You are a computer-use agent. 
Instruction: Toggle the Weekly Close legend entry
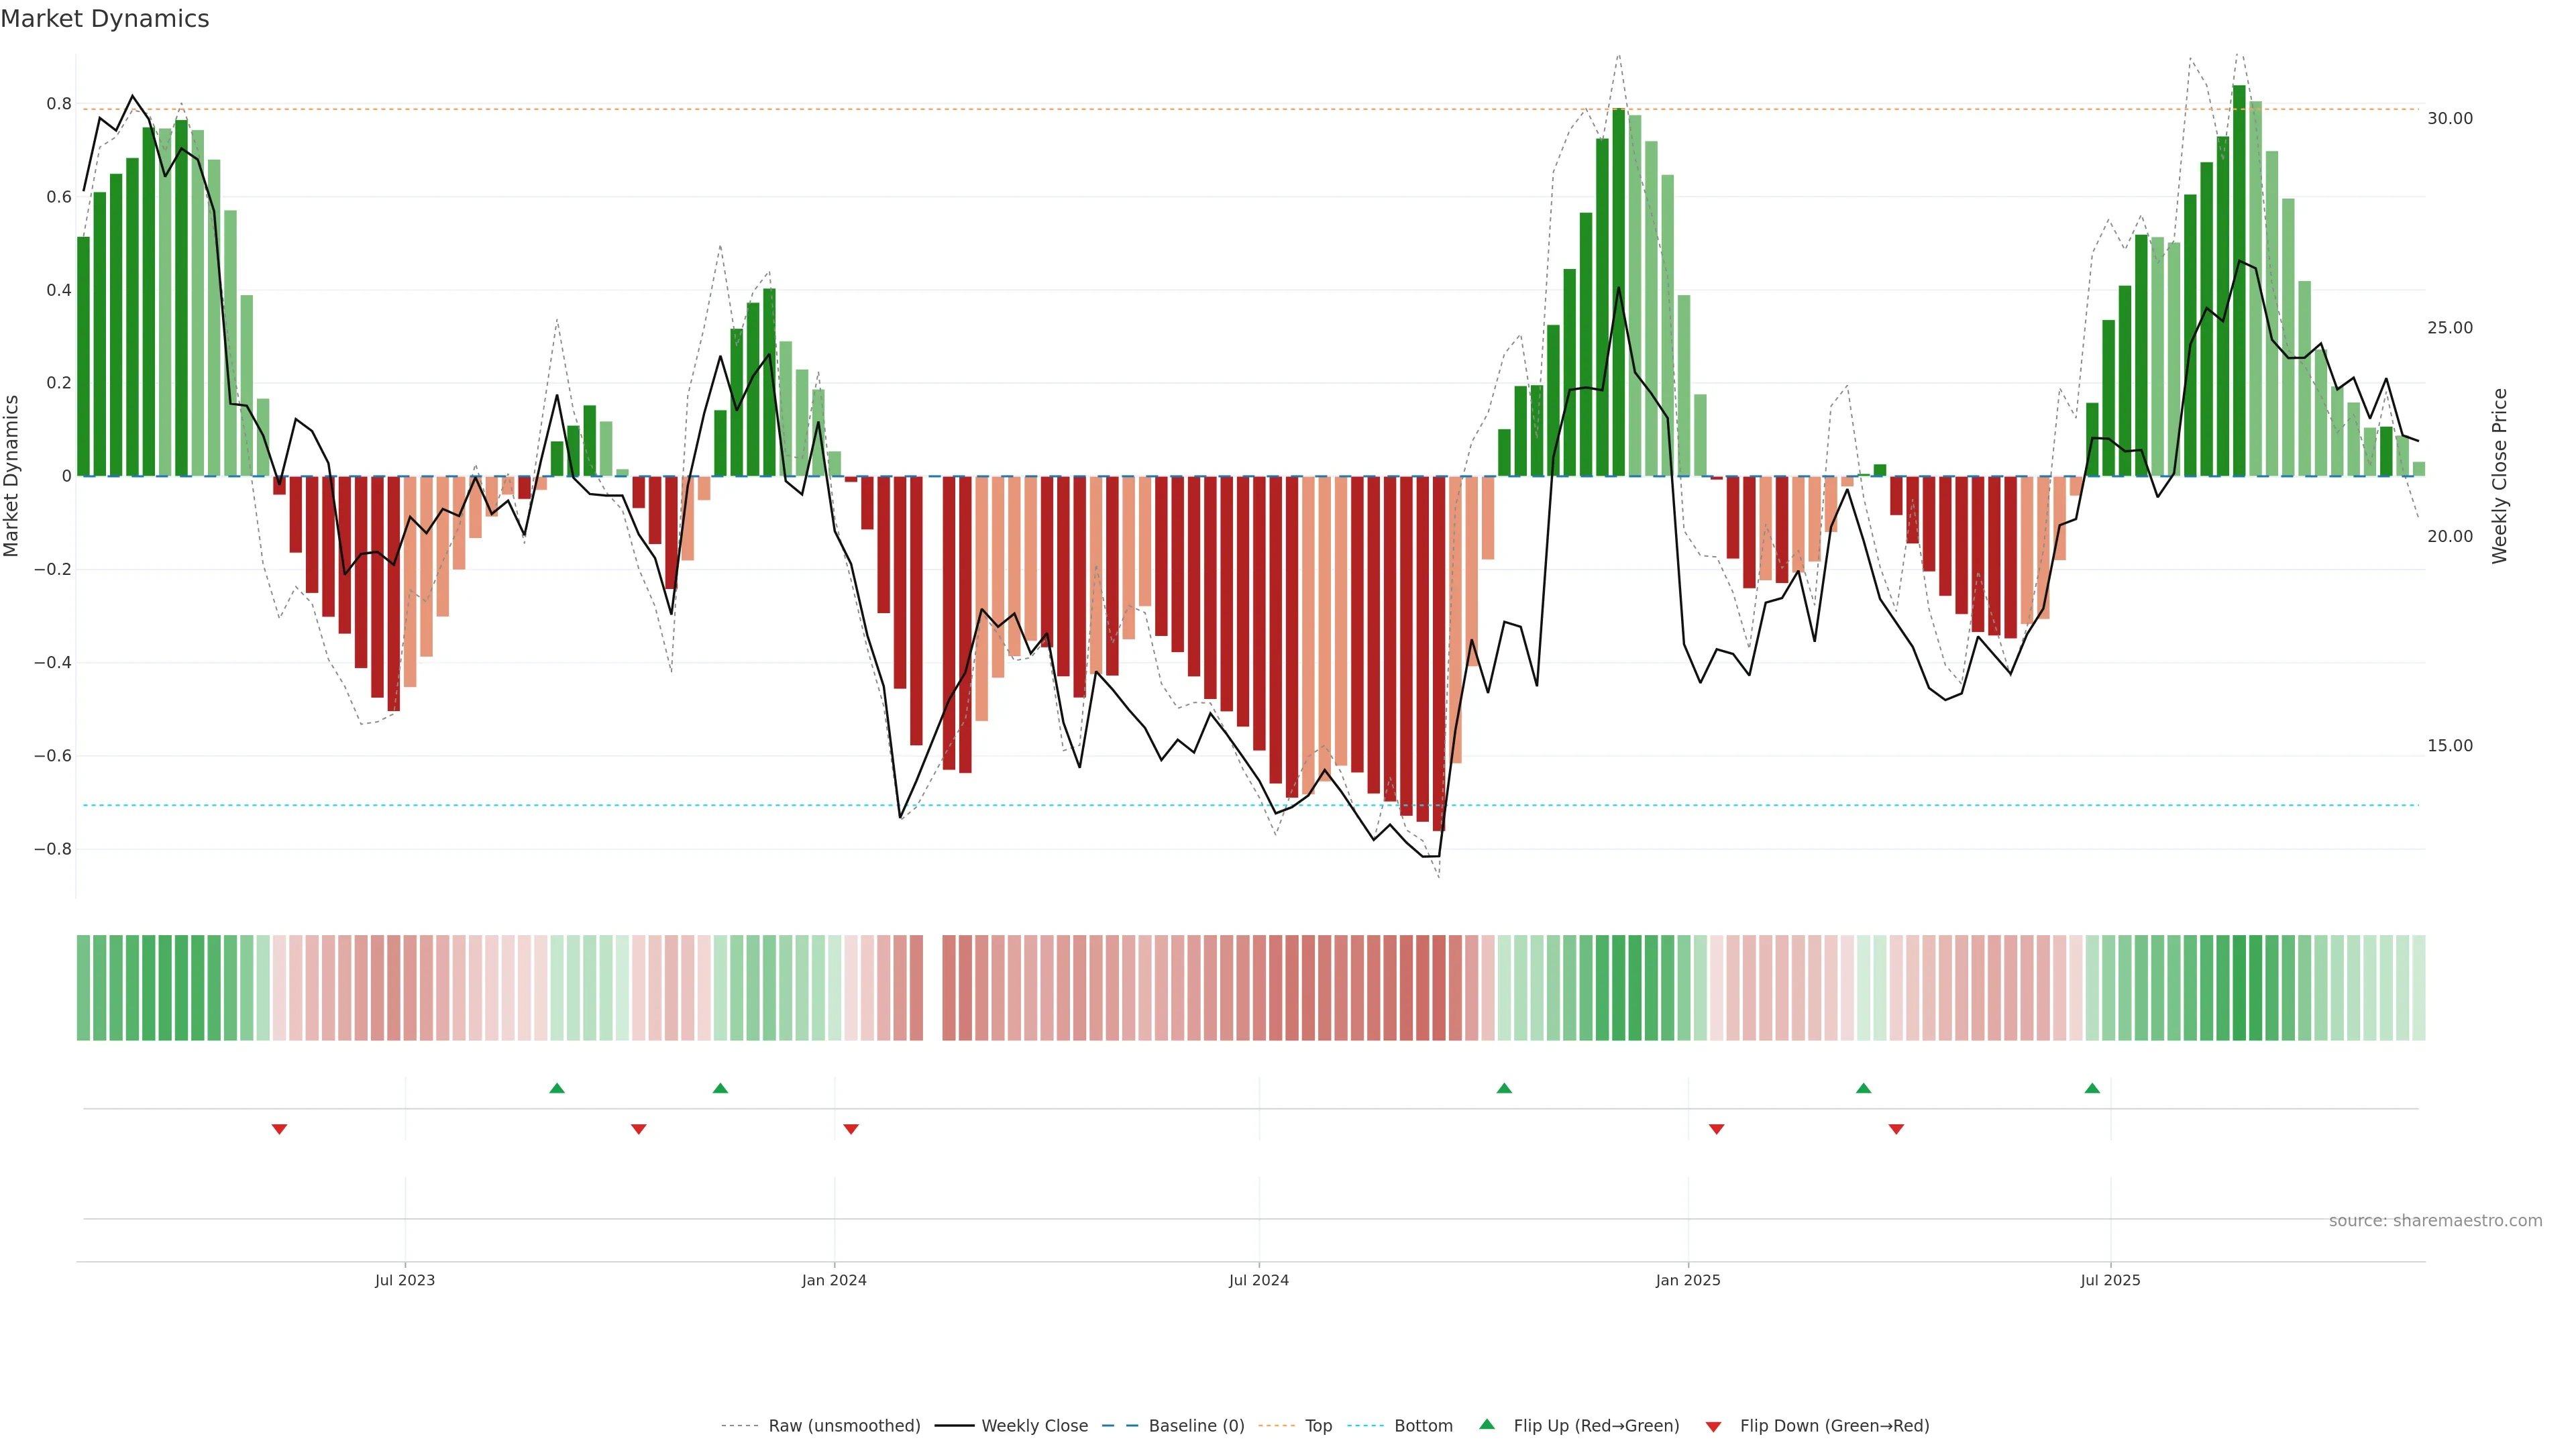tap(1034, 1426)
